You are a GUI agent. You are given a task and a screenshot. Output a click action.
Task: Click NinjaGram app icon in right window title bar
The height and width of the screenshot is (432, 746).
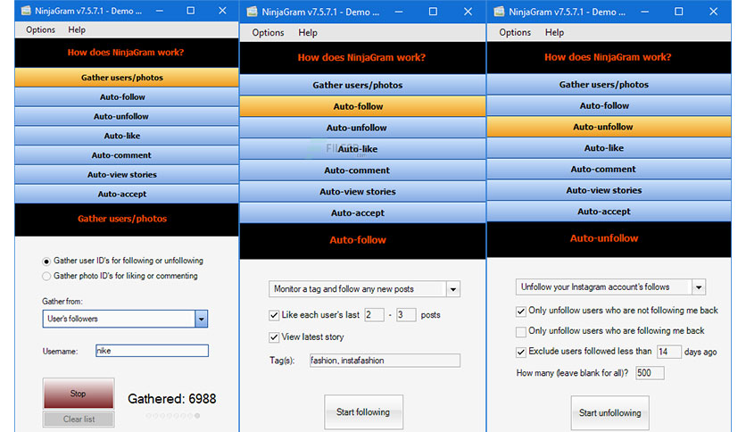[x=499, y=12]
